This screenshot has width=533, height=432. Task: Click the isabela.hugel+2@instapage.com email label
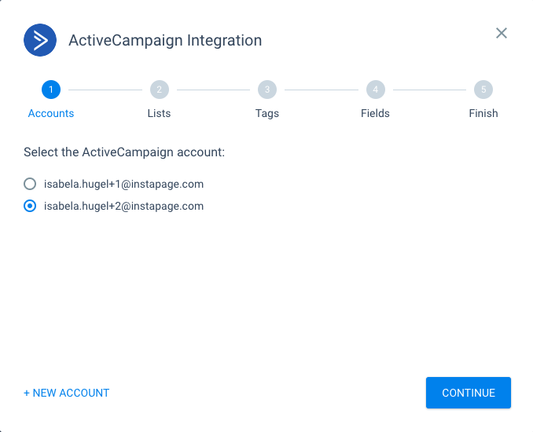pyautogui.click(x=123, y=206)
